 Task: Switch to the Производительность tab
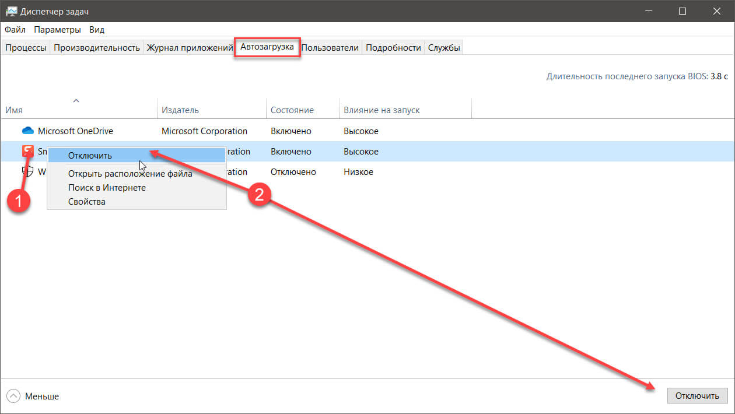pyautogui.click(x=97, y=48)
